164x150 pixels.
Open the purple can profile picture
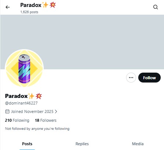click(24, 68)
